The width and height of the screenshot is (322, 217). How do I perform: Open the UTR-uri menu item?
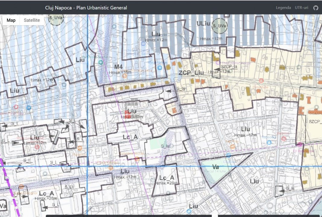pos(301,8)
